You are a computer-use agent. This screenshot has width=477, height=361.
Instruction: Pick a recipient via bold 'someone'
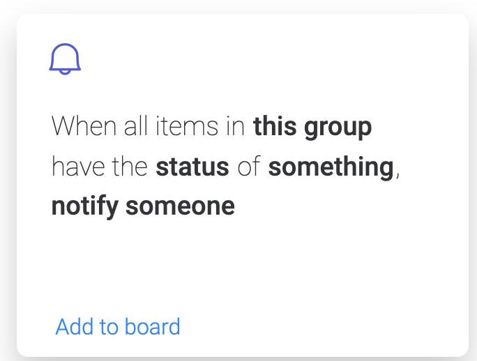click(x=180, y=207)
